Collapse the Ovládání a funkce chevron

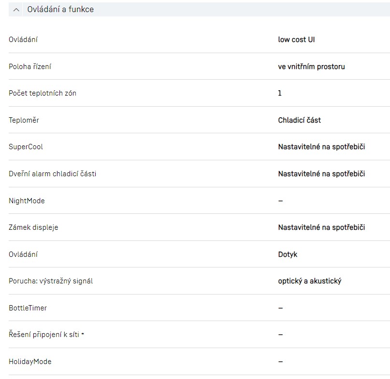click(17, 10)
